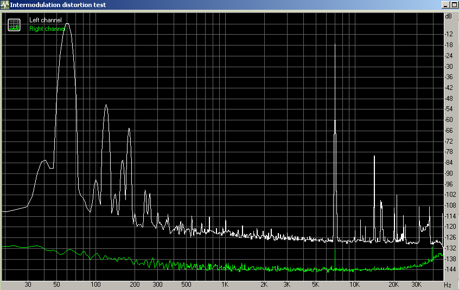Click the "-120" dB axis value

[450, 227]
